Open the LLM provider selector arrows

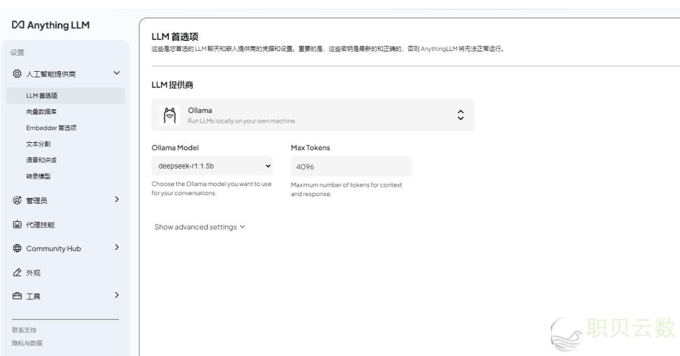(460, 115)
